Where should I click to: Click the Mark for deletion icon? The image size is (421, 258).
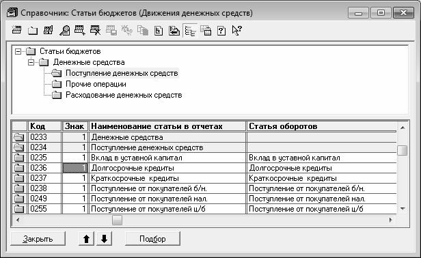[96, 30]
